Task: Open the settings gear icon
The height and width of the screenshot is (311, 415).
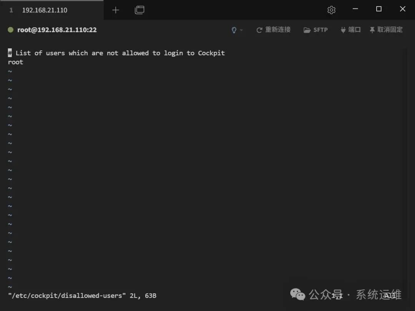Action: click(x=331, y=10)
